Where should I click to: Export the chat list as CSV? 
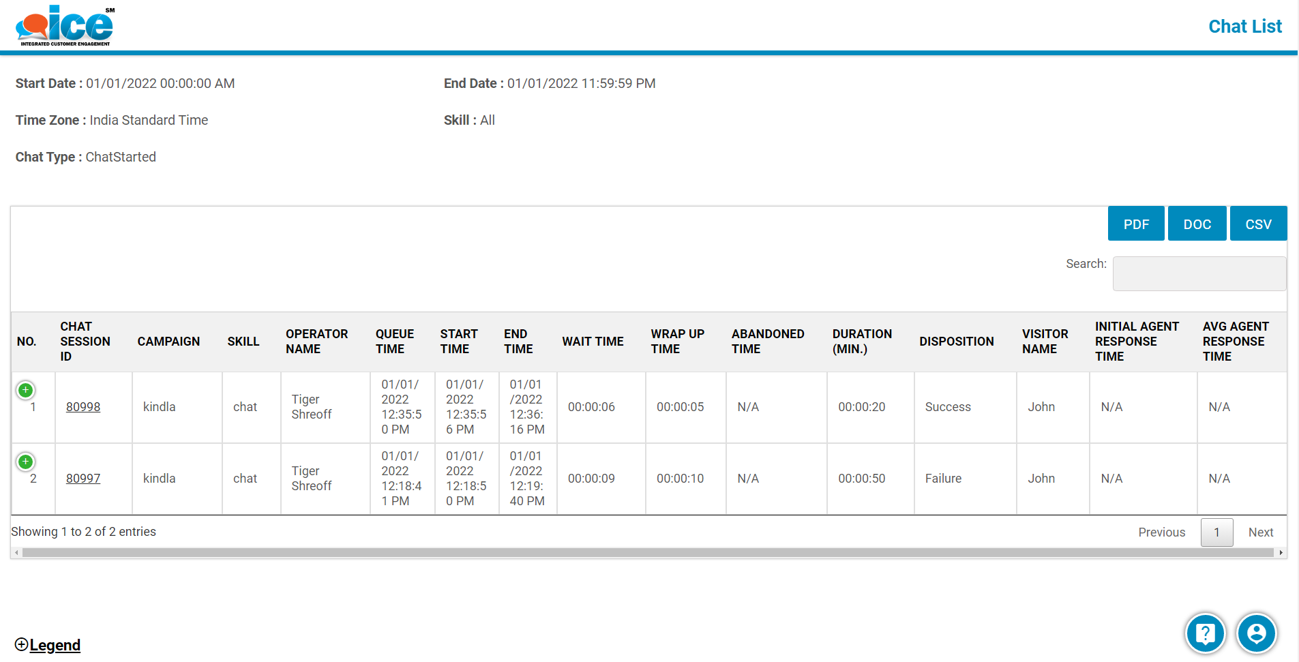click(x=1257, y=224)
